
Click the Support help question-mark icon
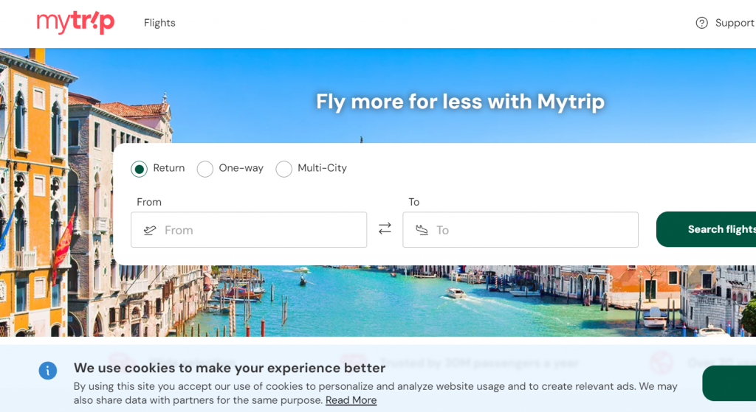(701, 23)
